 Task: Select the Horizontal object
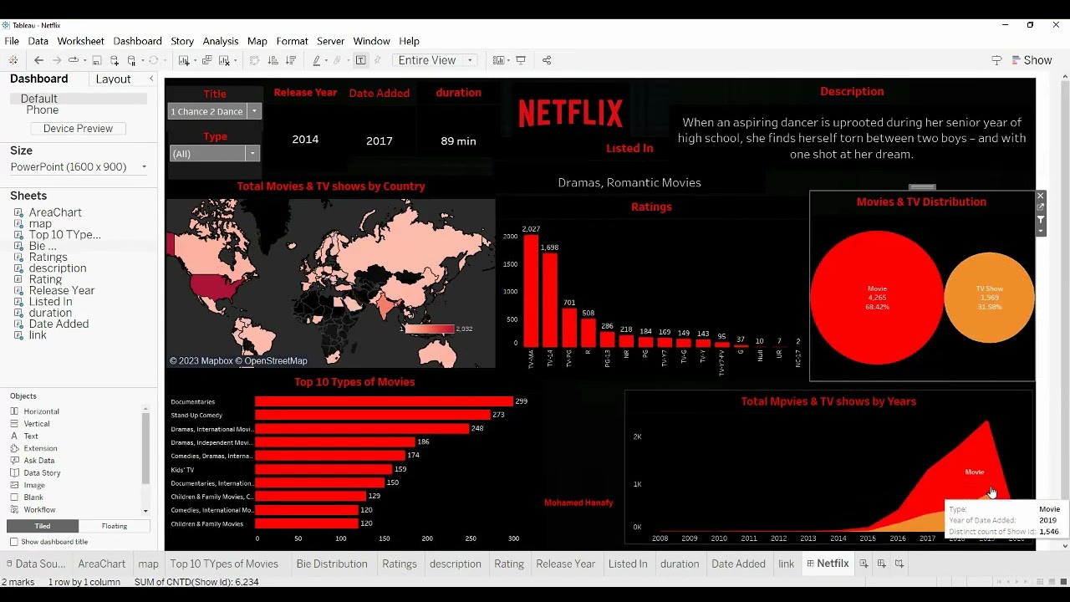41,411
